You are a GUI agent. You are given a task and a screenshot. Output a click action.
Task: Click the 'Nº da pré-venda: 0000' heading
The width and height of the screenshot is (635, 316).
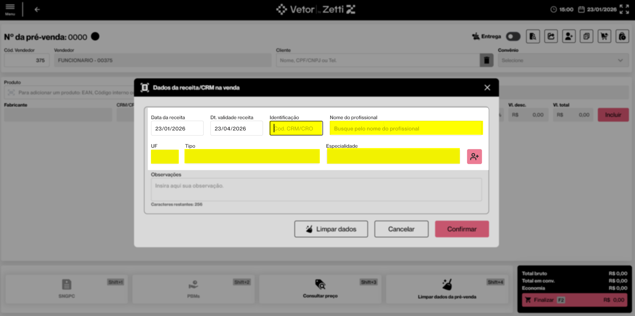pos(45,37)
